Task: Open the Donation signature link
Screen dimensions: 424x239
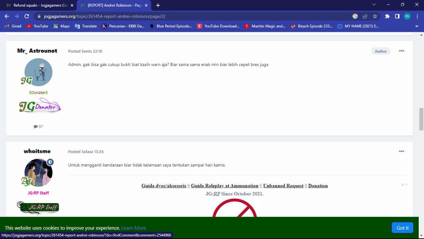Action: (318, 186)
